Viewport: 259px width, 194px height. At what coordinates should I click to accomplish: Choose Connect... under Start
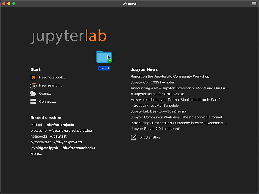(47, 101)
